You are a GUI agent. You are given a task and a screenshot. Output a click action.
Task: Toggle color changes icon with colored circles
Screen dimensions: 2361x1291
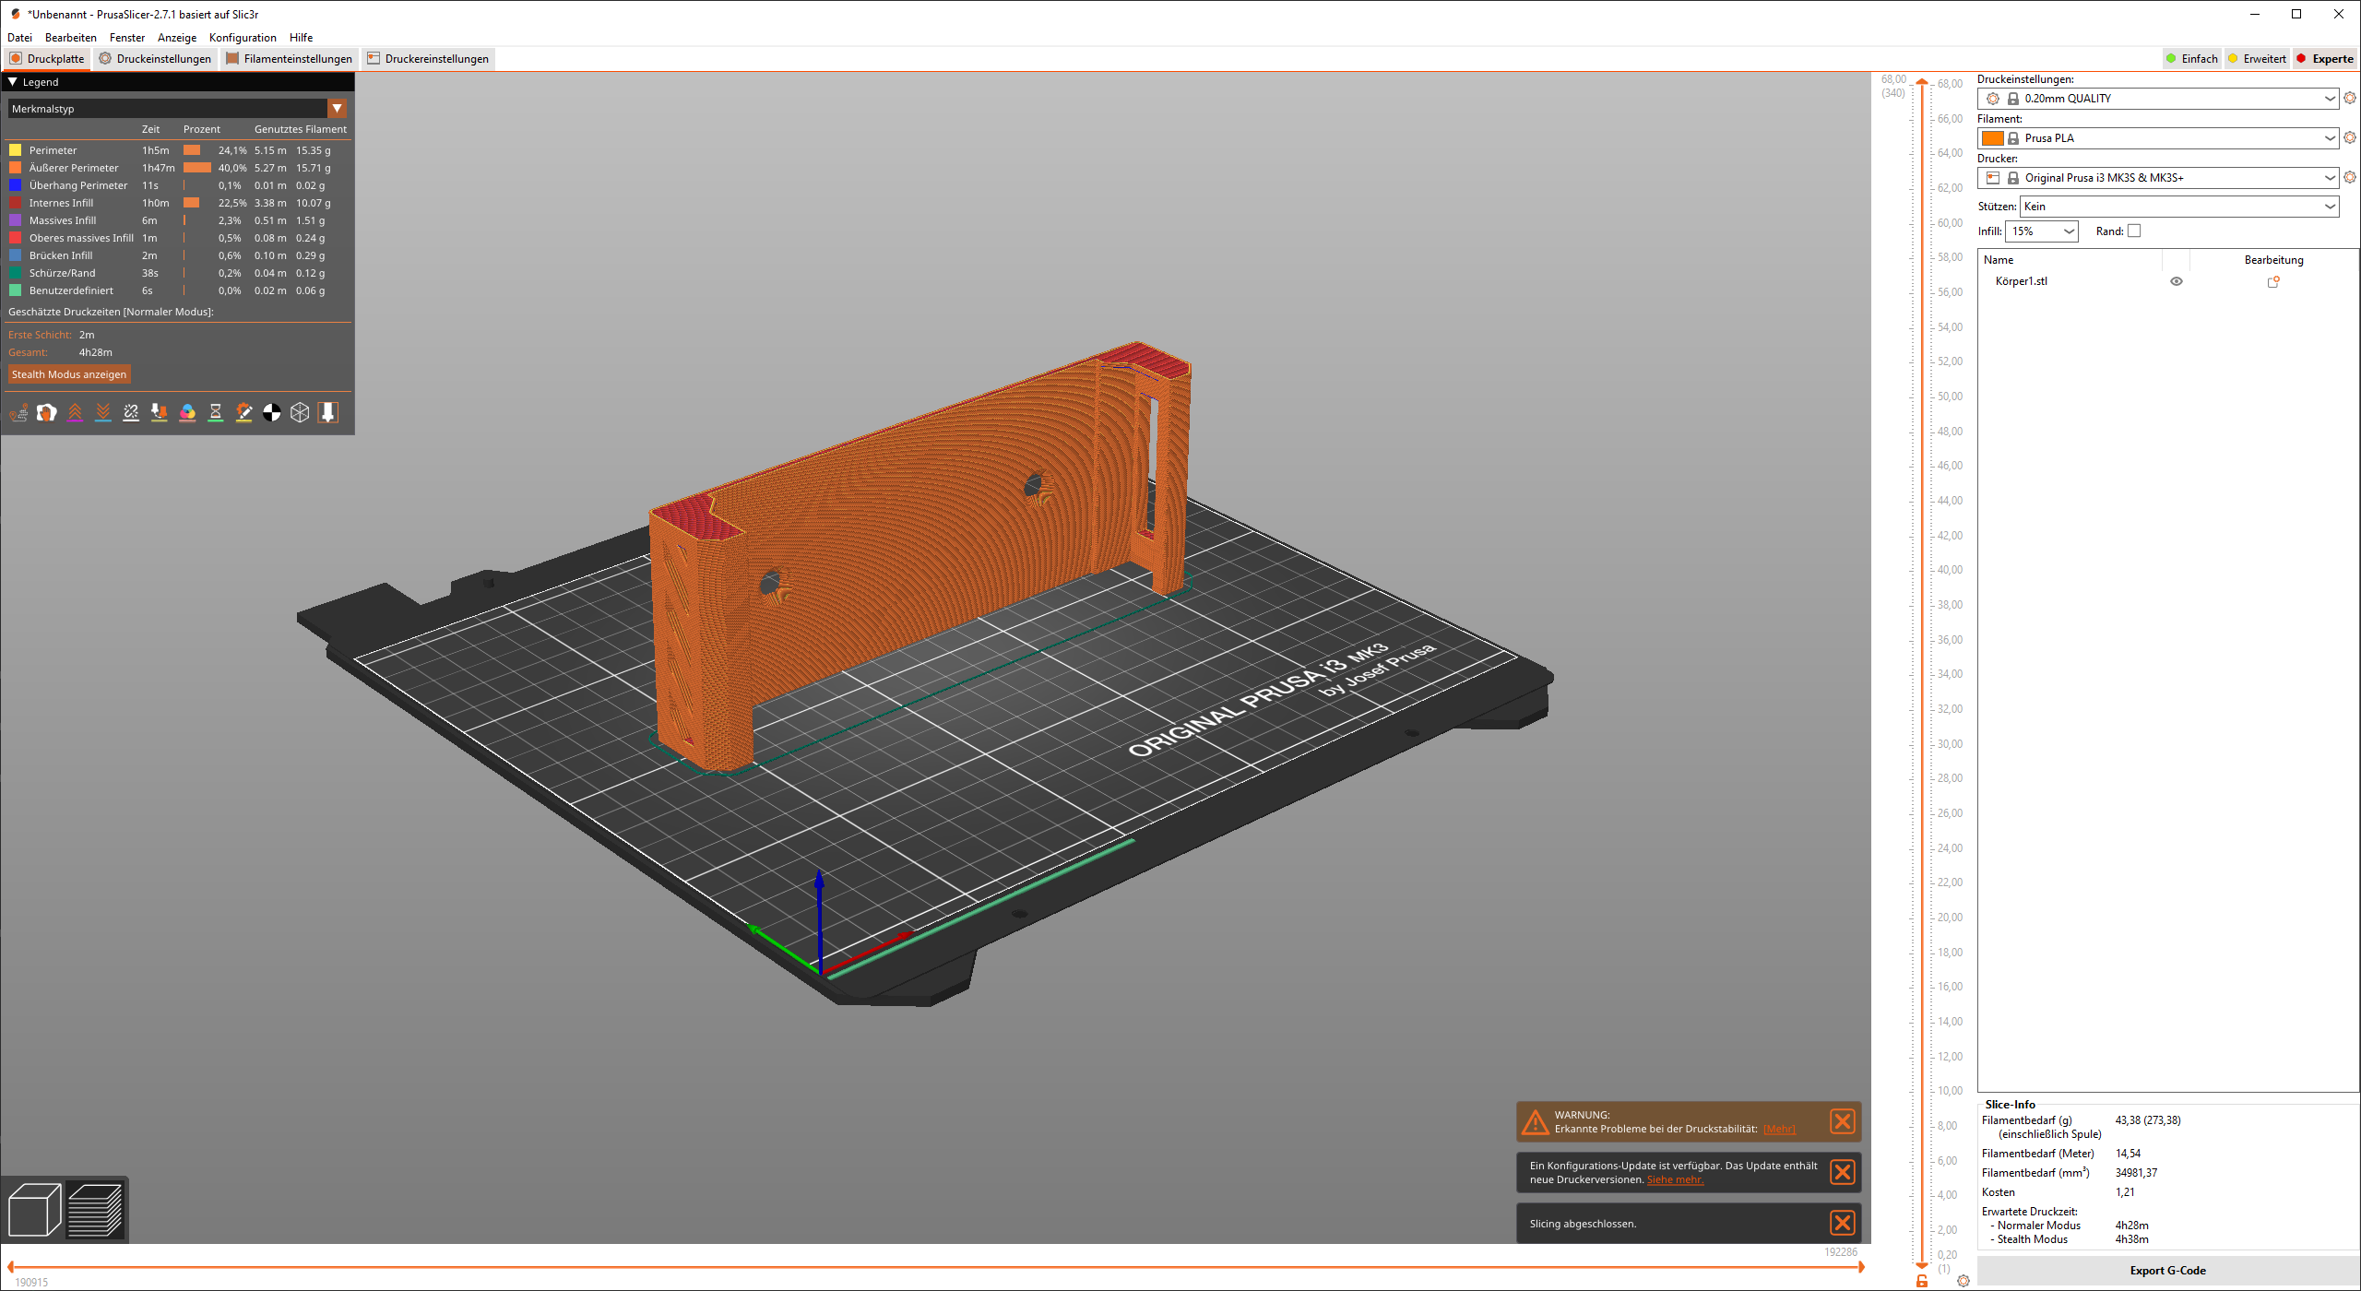pyautogui.click(x=187, y=413)
